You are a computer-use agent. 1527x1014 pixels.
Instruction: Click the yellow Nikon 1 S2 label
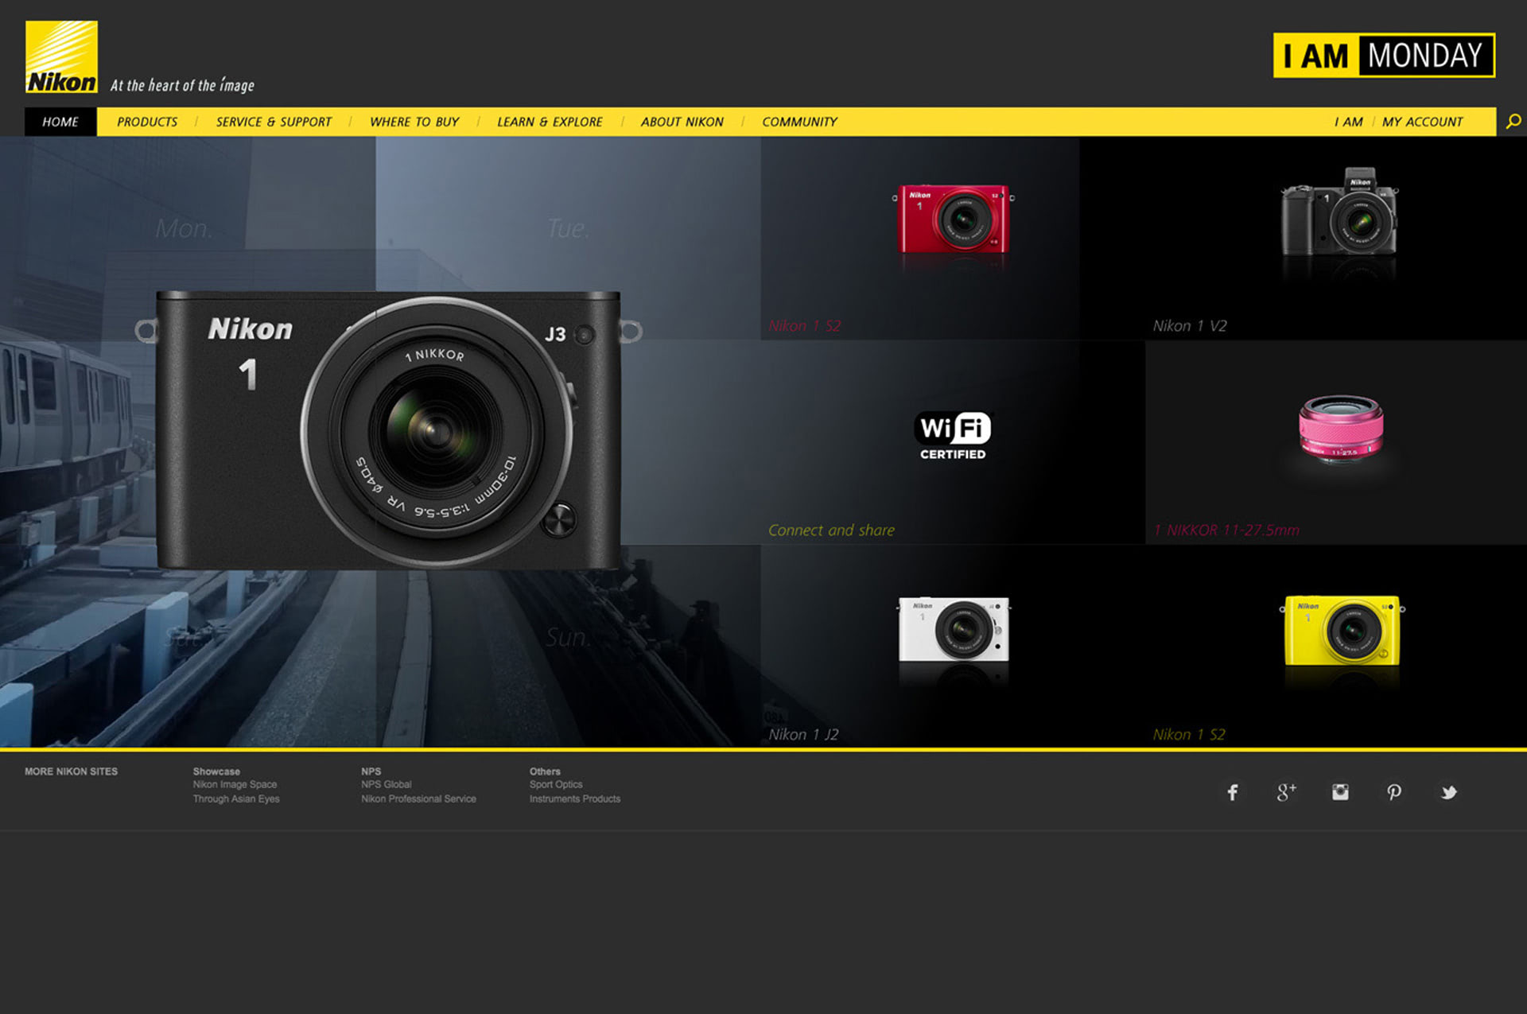[x=1189, y=734]
